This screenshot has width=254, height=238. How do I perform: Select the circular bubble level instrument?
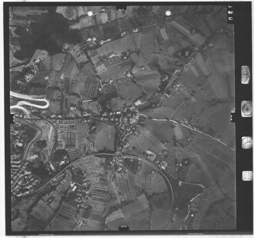[x=247, y=109]
